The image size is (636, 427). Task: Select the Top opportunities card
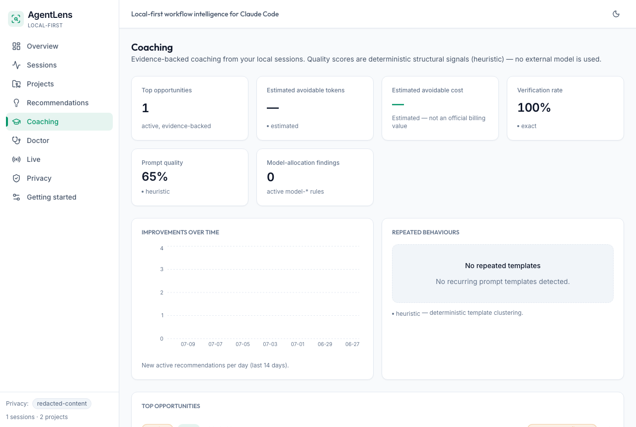(x=190, y=108)
